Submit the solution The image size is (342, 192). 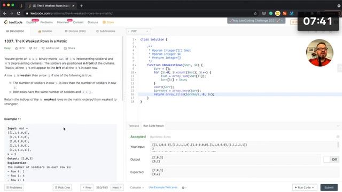tap(329, 187)
